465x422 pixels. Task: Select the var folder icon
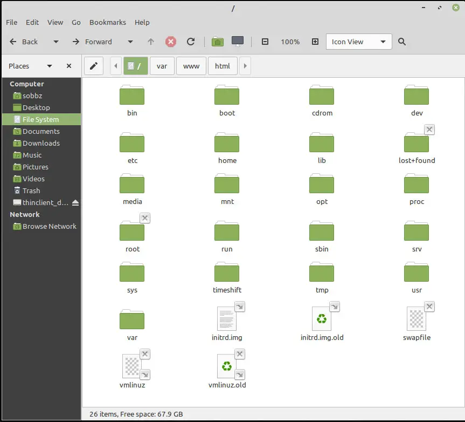pos(132,319)
